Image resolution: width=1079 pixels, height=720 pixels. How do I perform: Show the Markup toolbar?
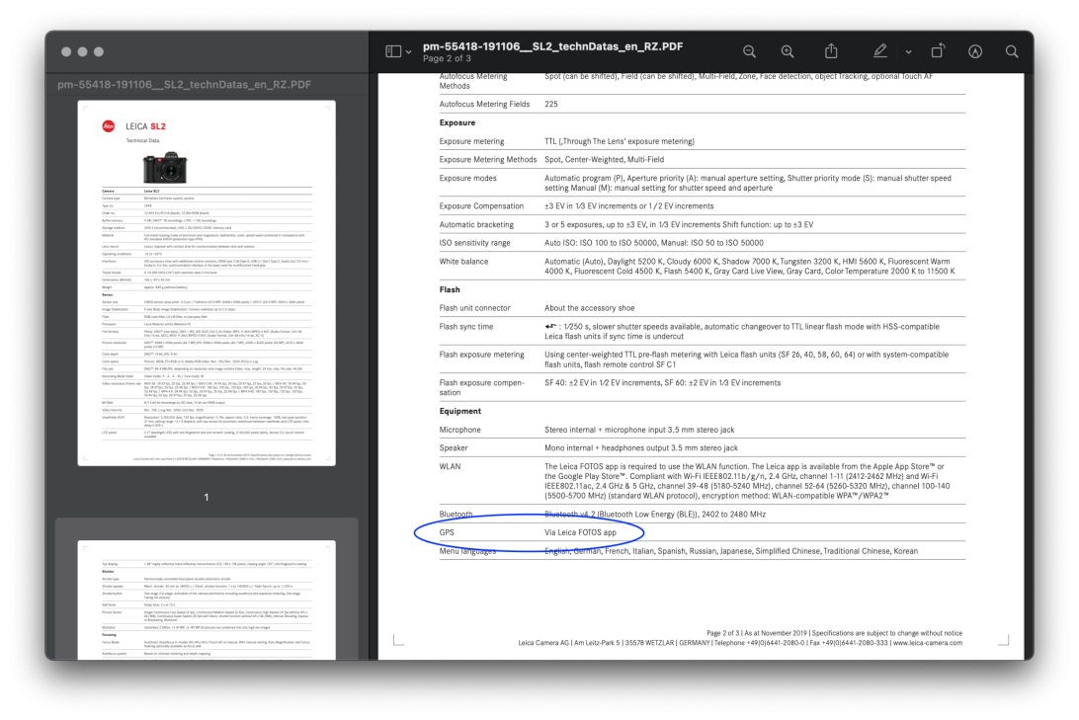[x=975, y=51]
